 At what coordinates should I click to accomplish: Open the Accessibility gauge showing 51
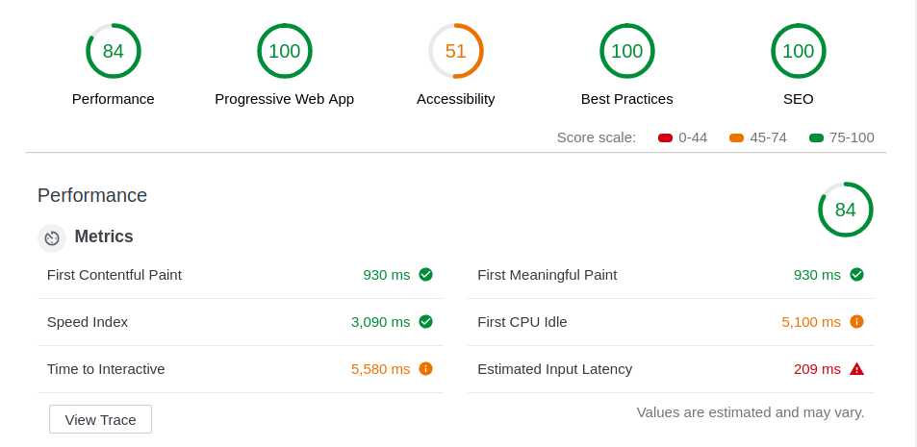coord(455,51)
